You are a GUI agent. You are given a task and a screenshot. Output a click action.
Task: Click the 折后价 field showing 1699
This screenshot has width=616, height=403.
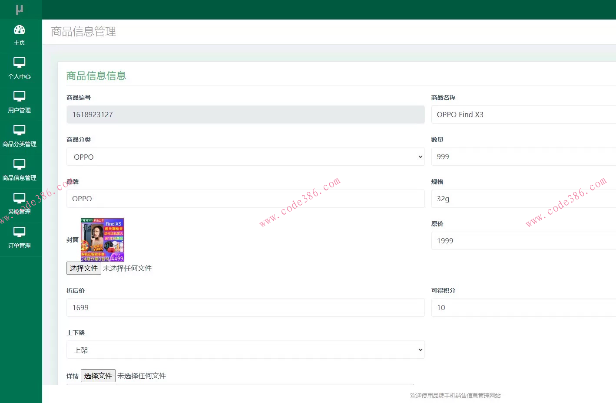[245, 308]
